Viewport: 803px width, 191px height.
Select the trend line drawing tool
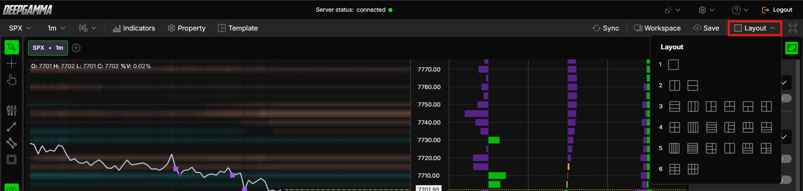12,127
